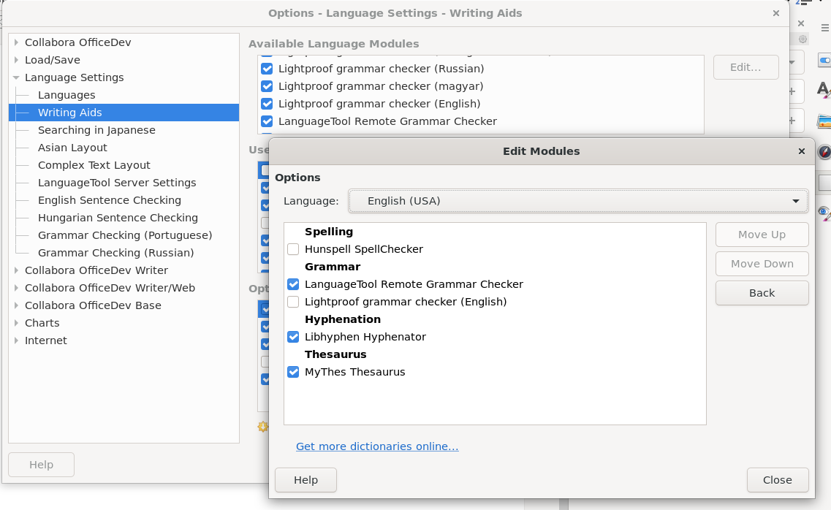Viewport: 831px width, 510px height.
Task: Enable the Hunspell SpellChecker checkbox
Action: click(x=293, y=249)
